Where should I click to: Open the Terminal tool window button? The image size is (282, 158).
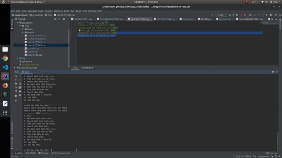[44, 153]
